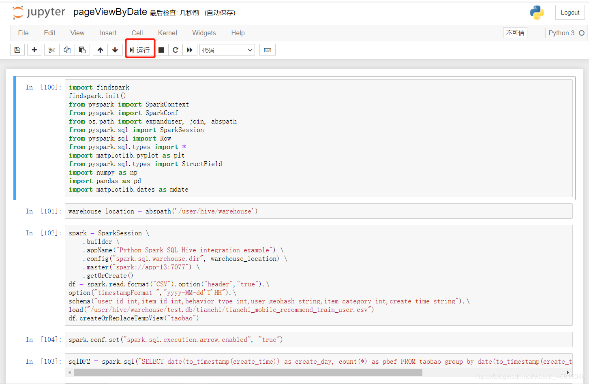Select cell via In [104] prompt
Screen dimensions: 589x384
click(44, 339)
